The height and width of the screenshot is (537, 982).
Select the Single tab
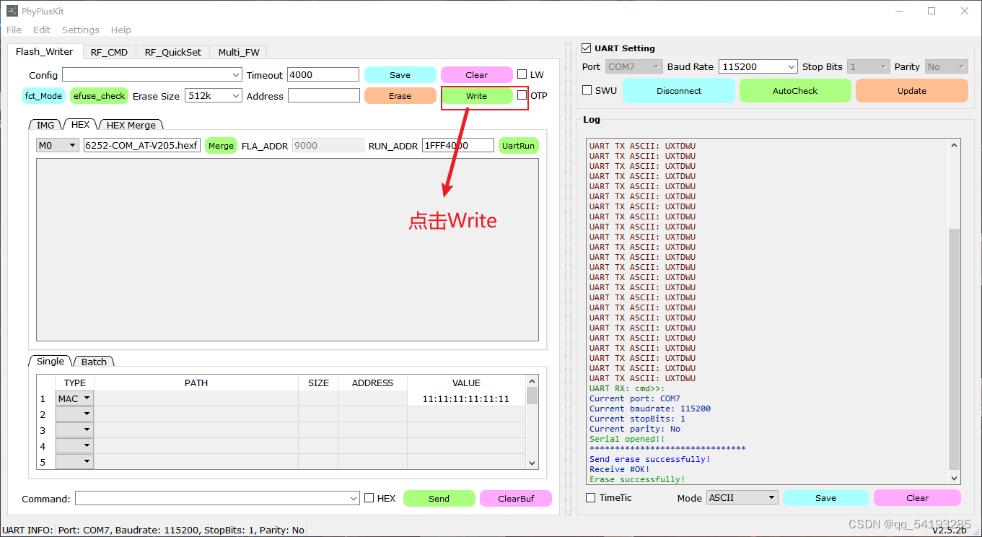51,361
